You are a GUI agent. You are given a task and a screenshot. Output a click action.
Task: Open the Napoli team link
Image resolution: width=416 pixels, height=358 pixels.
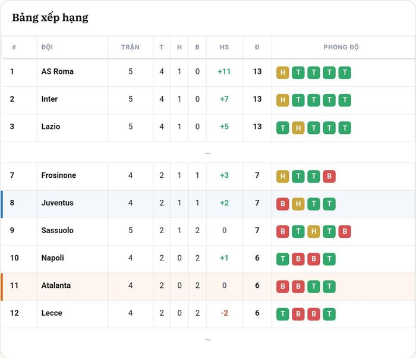pyautogui.click(x=52, y=258)
